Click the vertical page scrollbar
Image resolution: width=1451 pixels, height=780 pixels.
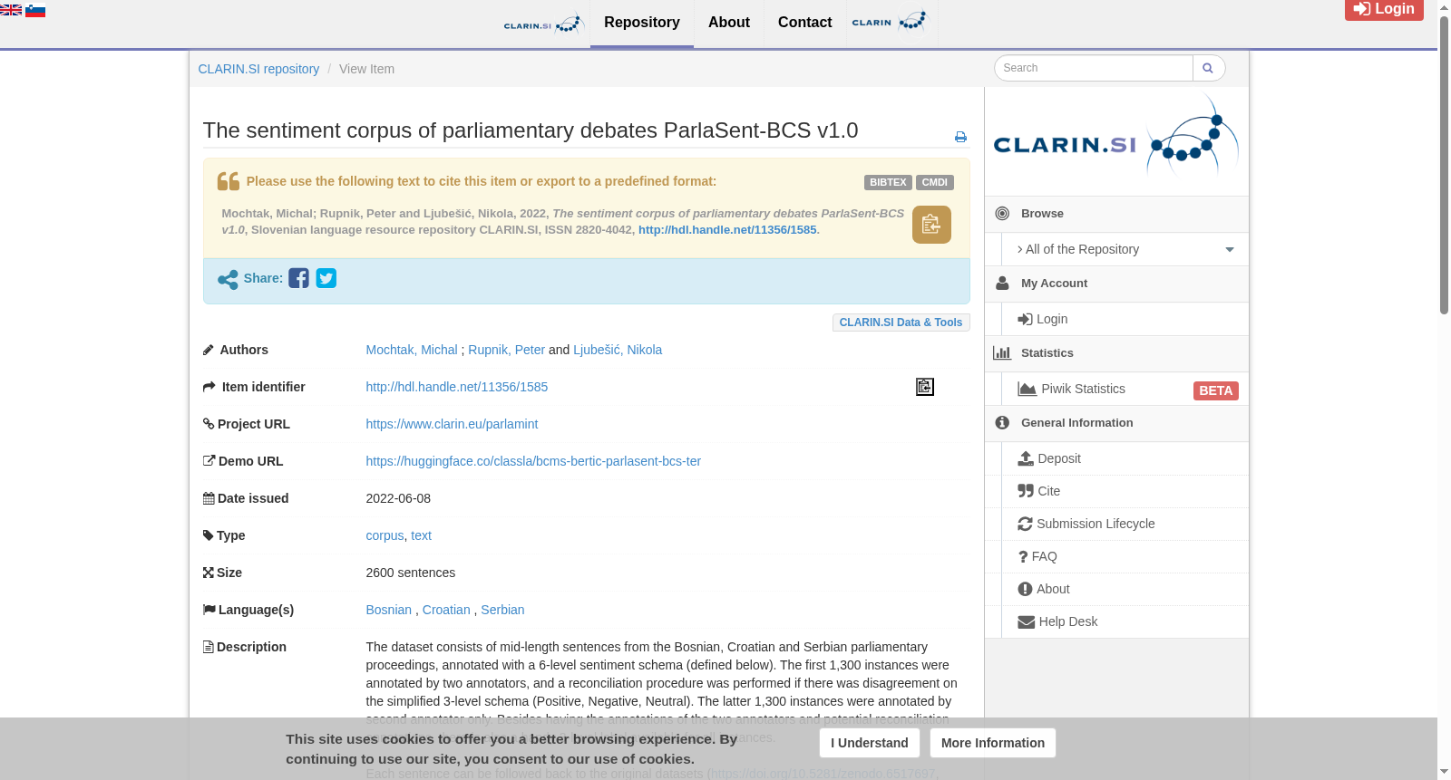1444,166
